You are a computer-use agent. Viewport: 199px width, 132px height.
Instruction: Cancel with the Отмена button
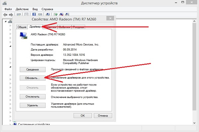103,115
